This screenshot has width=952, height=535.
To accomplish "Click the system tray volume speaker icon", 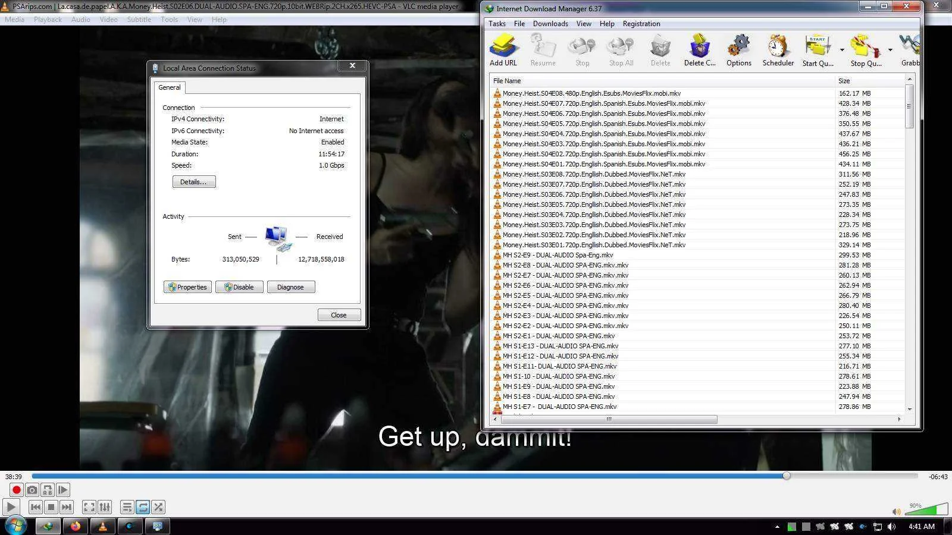I will coord(891,527).
